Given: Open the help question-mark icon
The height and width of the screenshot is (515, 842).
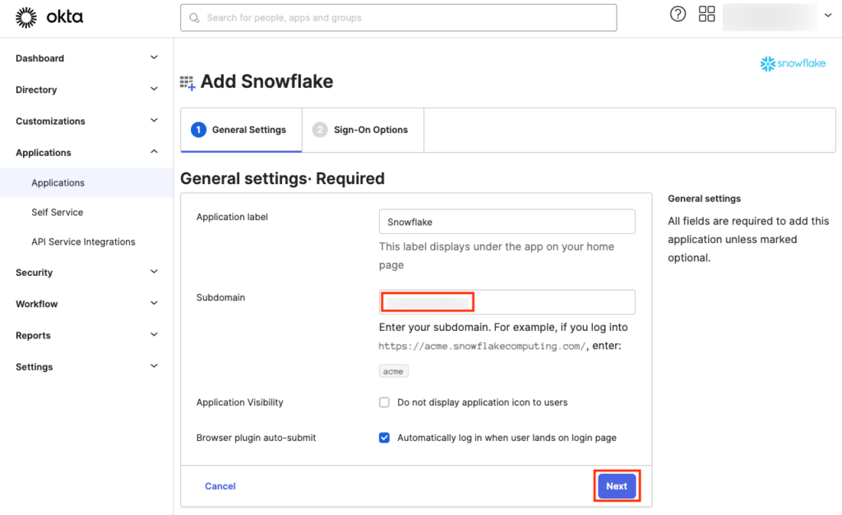Looking at the screenshot, I should (678, 14).
